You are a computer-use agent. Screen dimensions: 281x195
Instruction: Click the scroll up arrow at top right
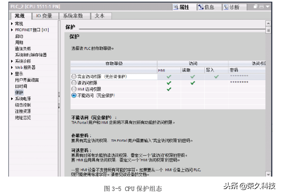click(x=268, y=24)
